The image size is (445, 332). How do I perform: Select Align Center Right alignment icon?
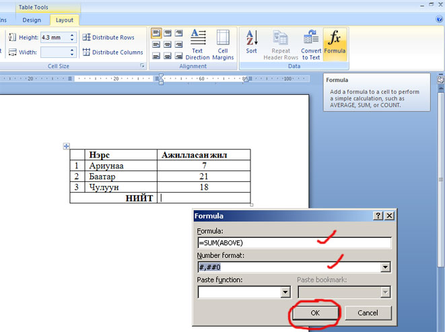coord(178,44)
